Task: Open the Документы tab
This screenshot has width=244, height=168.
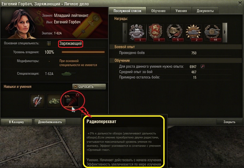Action: pos(205,11)
